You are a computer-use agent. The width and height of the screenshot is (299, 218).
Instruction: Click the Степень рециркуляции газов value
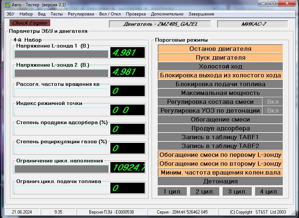pos(128,148)
